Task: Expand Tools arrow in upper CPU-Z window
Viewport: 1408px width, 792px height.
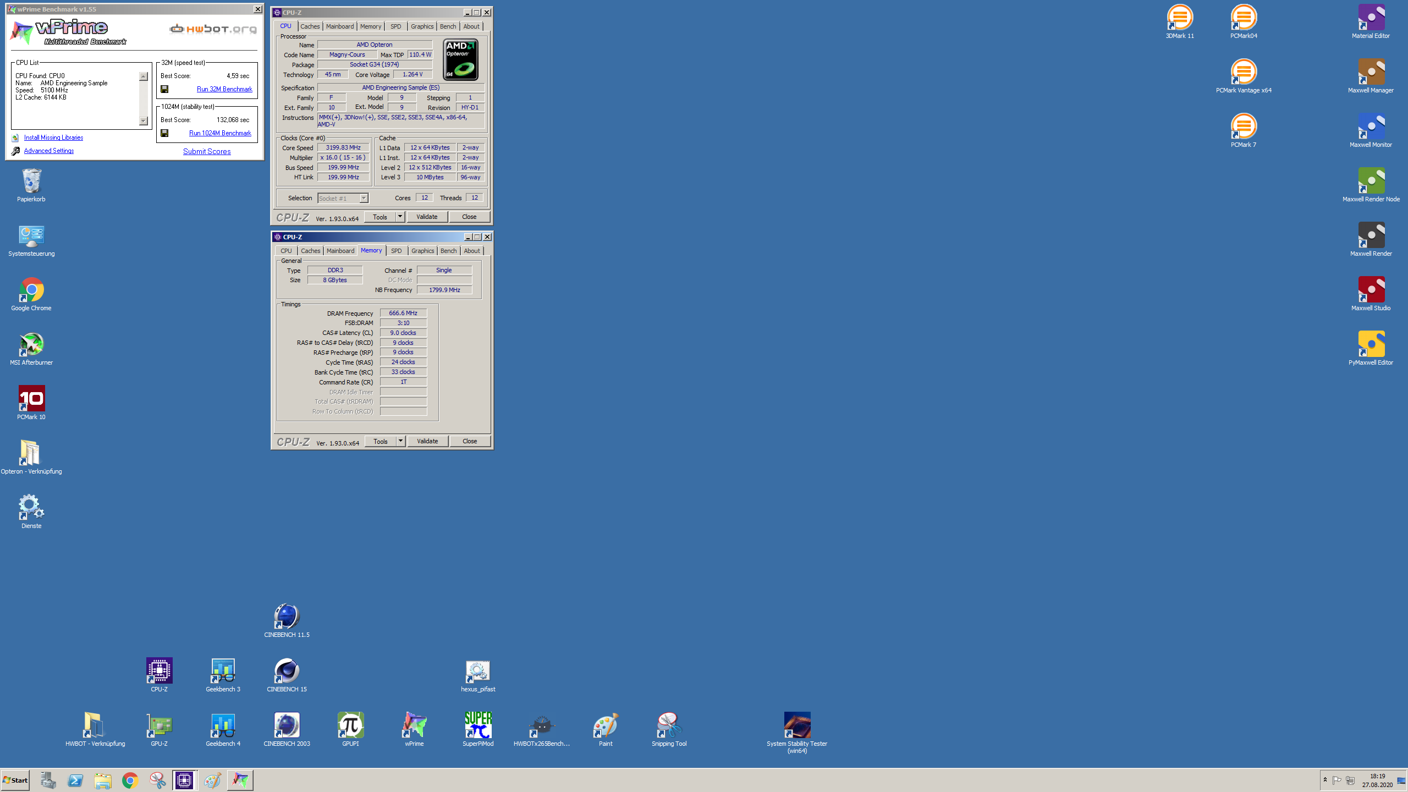Action: point(400,217)
